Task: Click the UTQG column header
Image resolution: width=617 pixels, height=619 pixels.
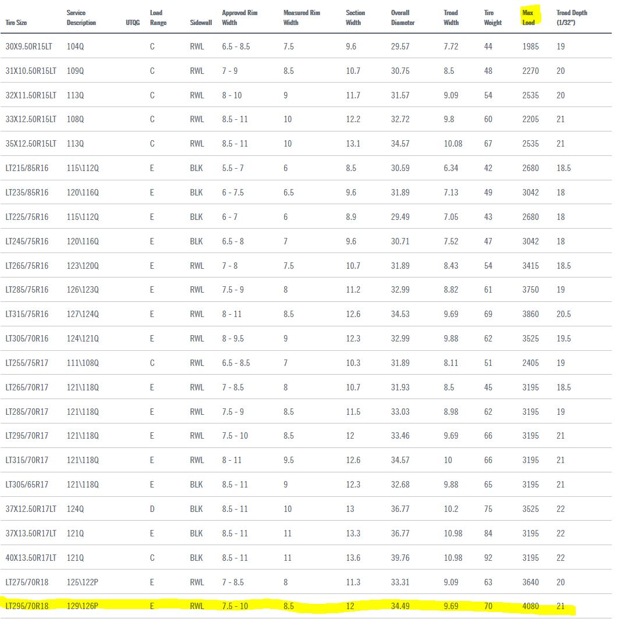Action: pyautogui.click(x=133, y=23)
